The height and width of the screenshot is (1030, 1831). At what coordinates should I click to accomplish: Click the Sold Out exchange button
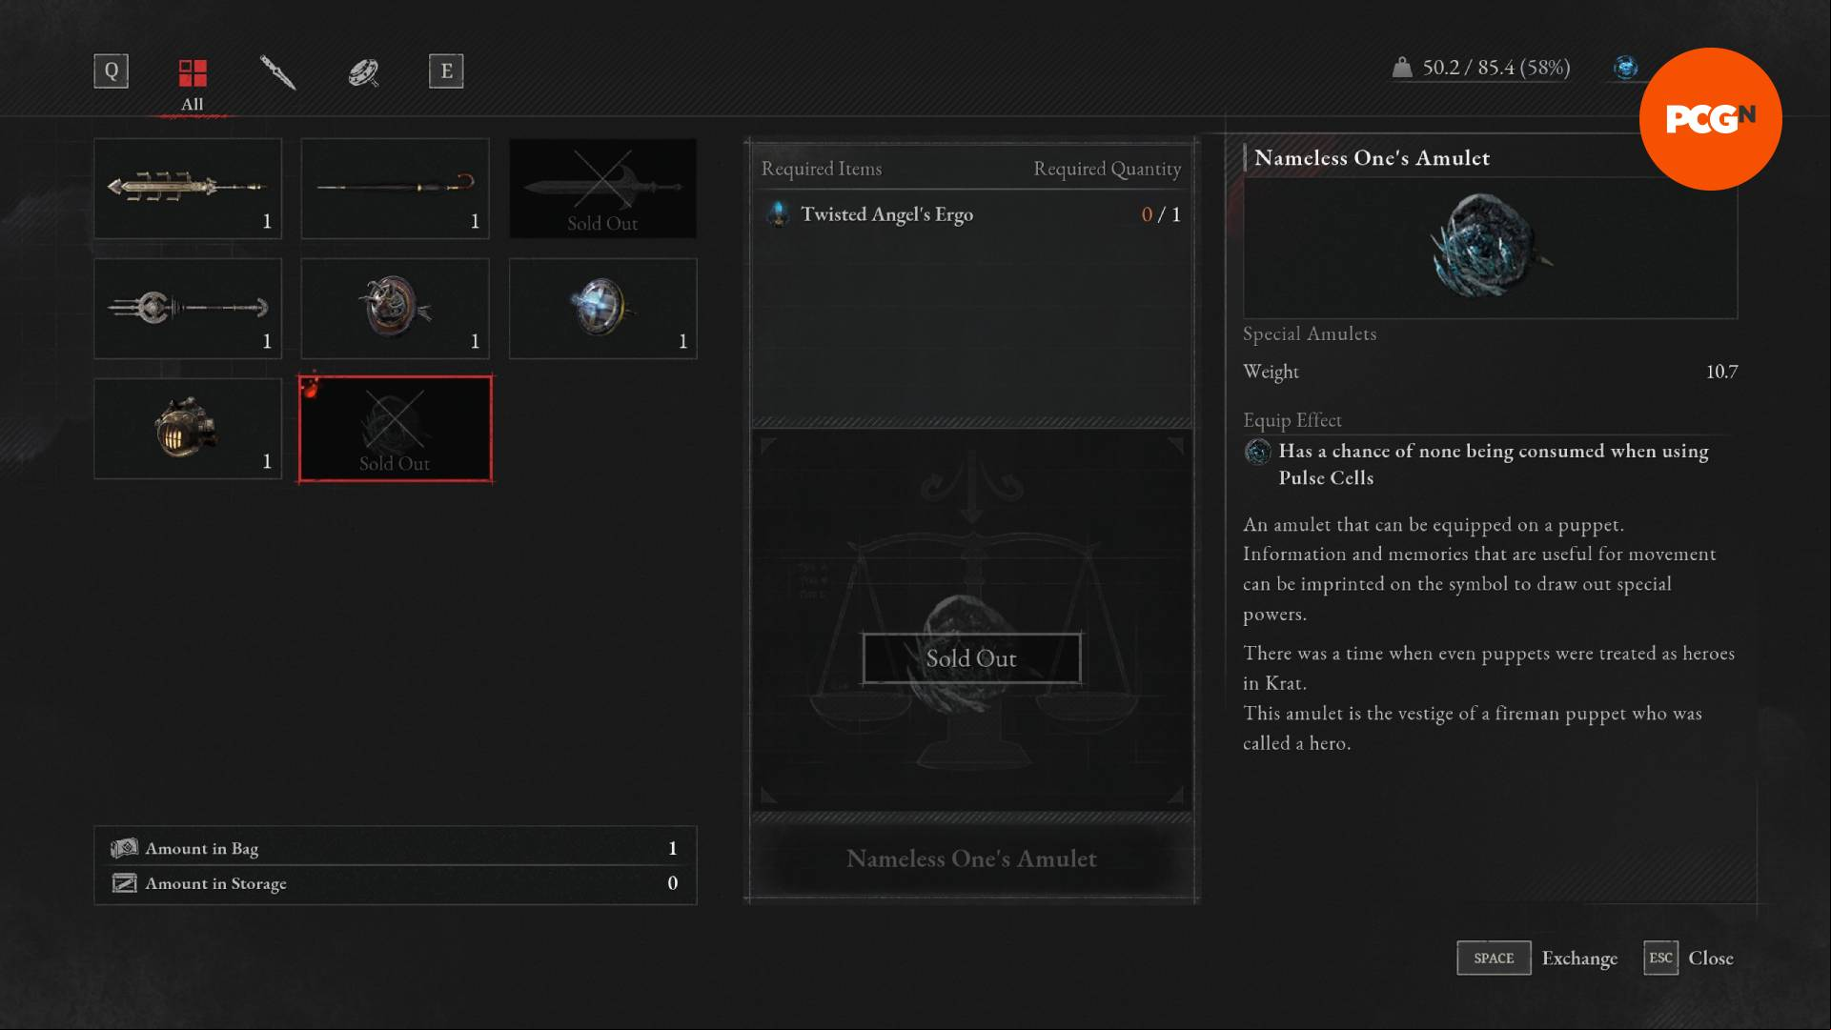971,658
